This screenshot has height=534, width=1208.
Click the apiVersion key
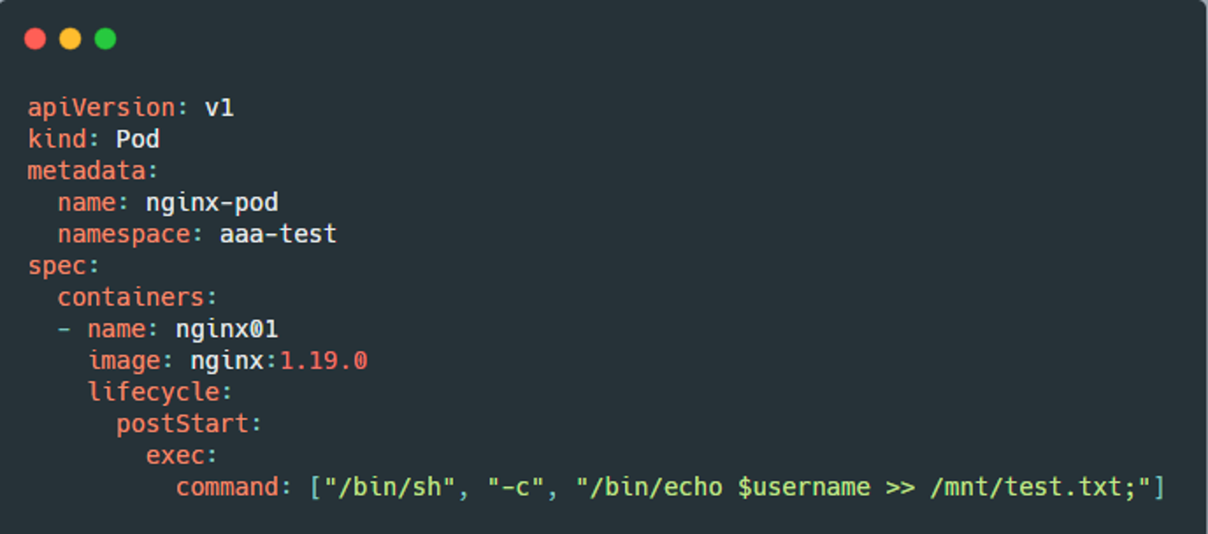101,108
